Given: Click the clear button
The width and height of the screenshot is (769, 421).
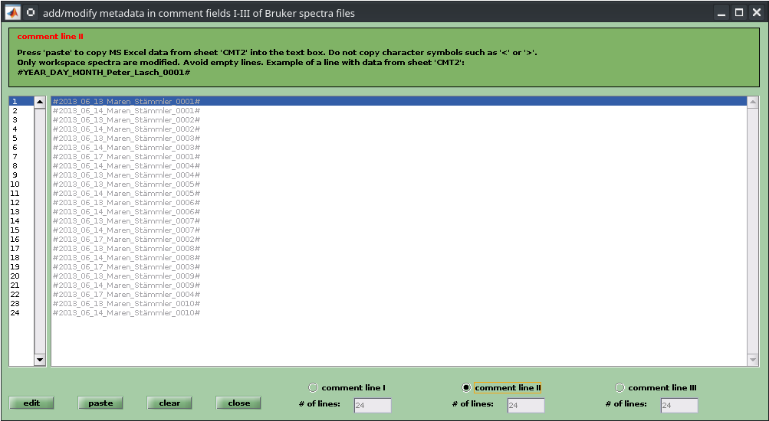Looking at the screenshot, I should [x=169, y=403].
